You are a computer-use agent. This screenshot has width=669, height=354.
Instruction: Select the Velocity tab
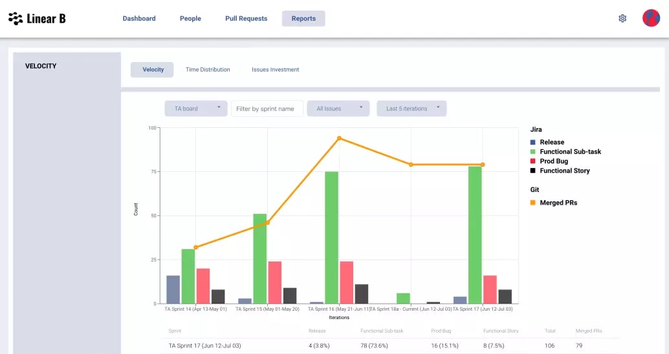tap(152, 69)
